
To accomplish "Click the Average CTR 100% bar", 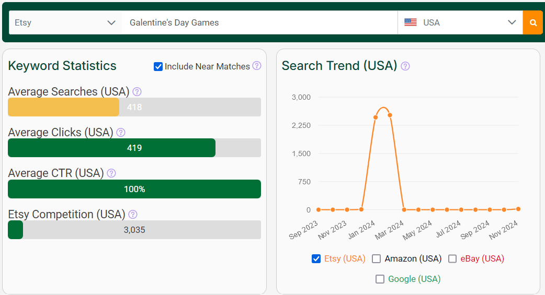I will click(x=134, y=189).
